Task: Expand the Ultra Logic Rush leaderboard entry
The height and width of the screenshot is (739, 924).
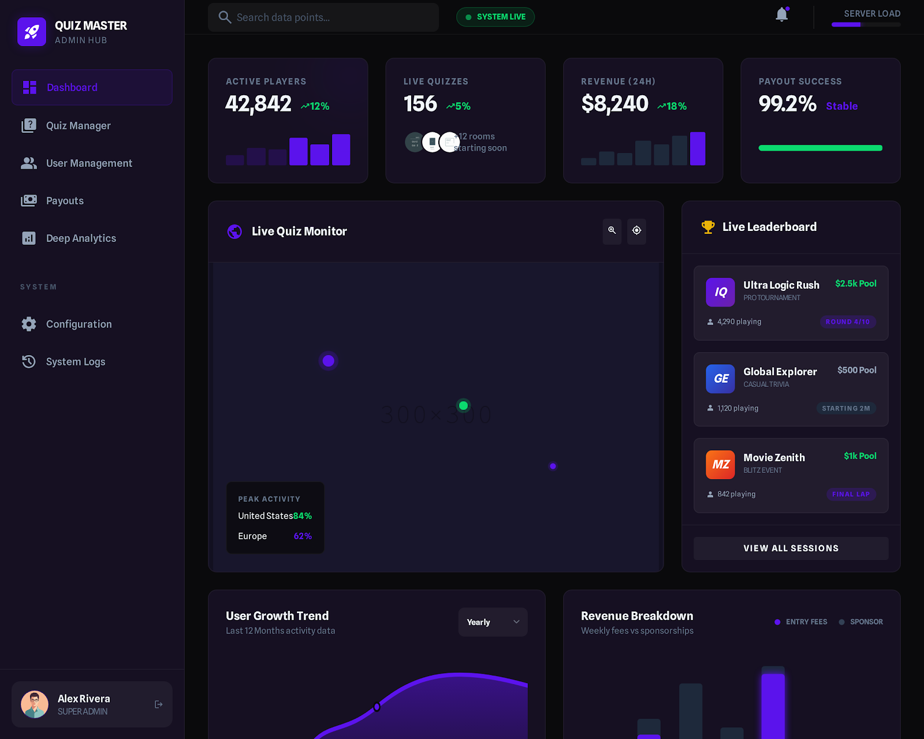Action: 791,303
